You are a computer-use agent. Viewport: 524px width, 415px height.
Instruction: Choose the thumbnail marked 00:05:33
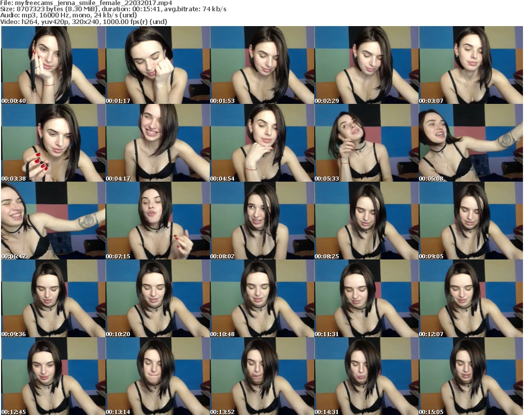coord(366,143)
